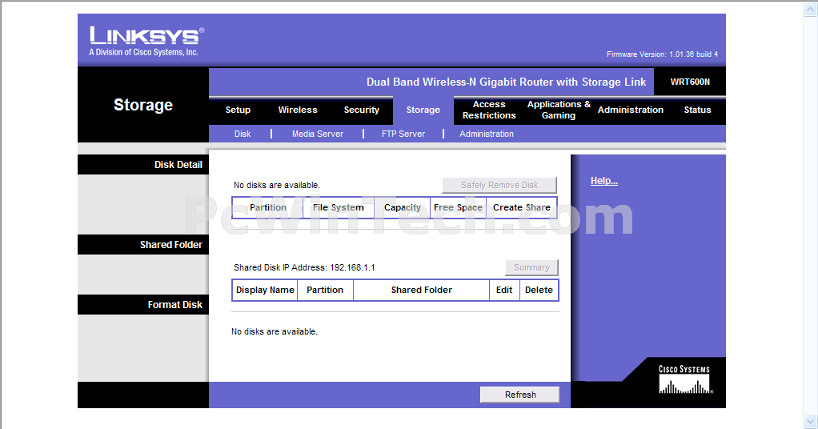This screenshot has width=818, height=429.
Task: Open the main Administration tab
Action: pyautogui.click(x=630, y=110)
